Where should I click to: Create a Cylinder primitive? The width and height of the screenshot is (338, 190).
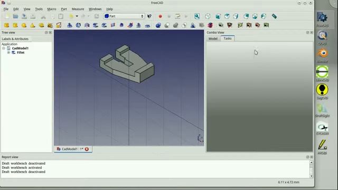click(15, 25)
